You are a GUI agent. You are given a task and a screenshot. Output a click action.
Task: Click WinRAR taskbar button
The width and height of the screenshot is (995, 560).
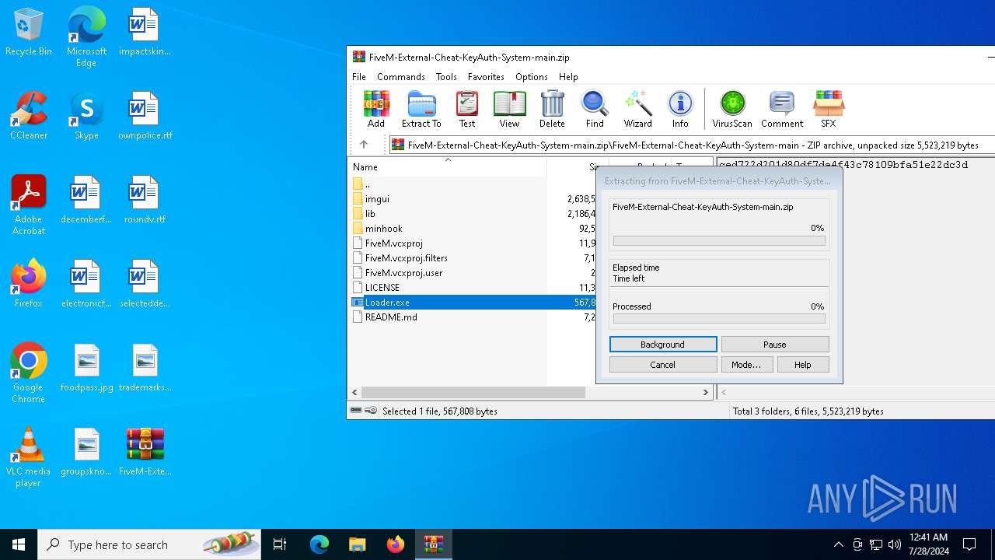click(434, 544)
